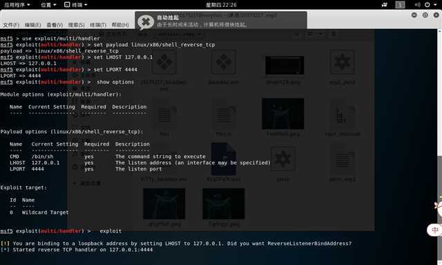This screenshot has height=265, width=442.
Task: Click the 'Module options (exploit/multi/handler):' heading
Action: point(61,95)
